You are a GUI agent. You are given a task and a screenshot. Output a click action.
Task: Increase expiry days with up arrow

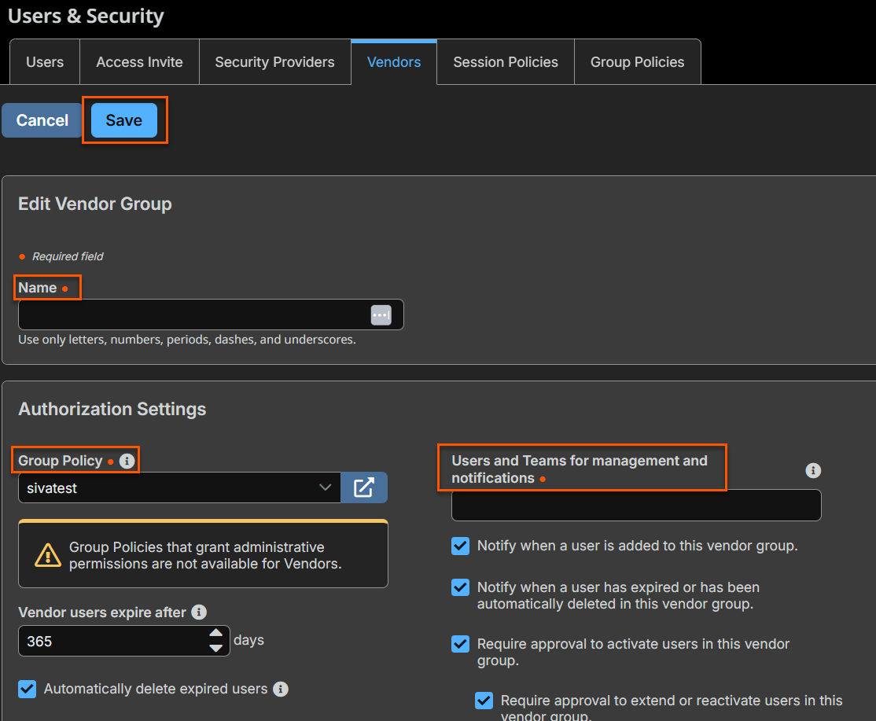216,633
